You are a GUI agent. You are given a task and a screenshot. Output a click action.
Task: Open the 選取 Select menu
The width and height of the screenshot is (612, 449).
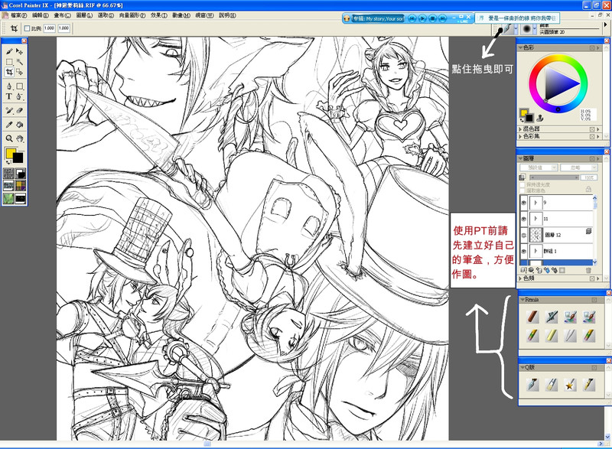pos(106,15)
